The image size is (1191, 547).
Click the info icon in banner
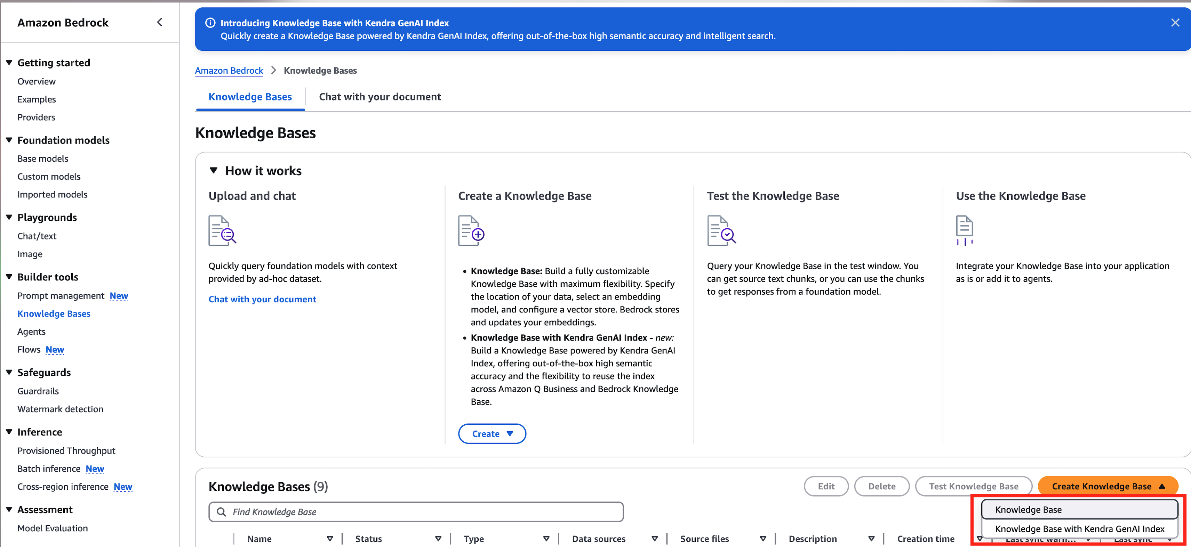pos(210,23)
